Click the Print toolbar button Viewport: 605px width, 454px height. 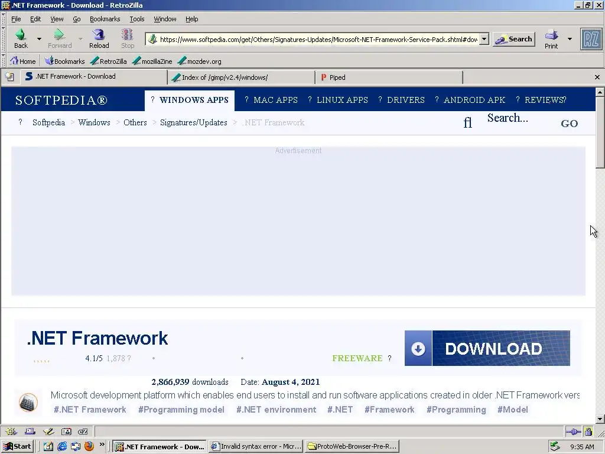point(551,38)
